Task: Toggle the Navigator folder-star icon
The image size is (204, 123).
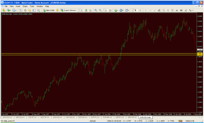Action: (x=29, y=10)
